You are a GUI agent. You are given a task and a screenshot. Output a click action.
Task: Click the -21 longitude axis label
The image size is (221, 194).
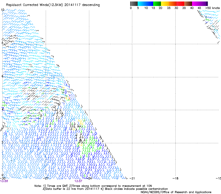coord(132,178)
